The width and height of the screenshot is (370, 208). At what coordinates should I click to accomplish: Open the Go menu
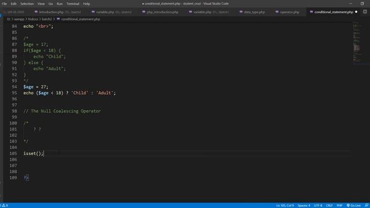50,4
